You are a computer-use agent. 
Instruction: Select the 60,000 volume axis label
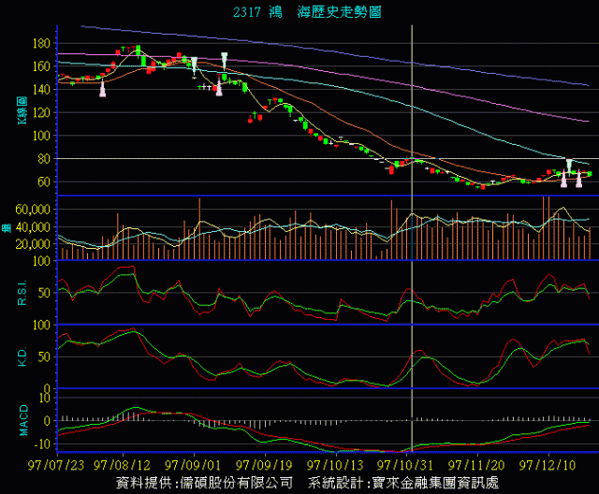[33, 210]
